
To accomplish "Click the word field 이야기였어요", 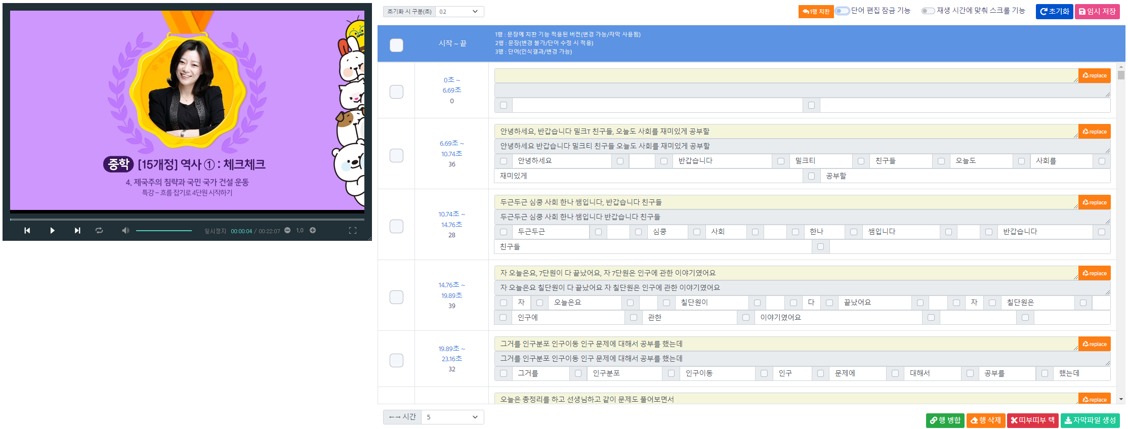I will [x=838, y=318].
